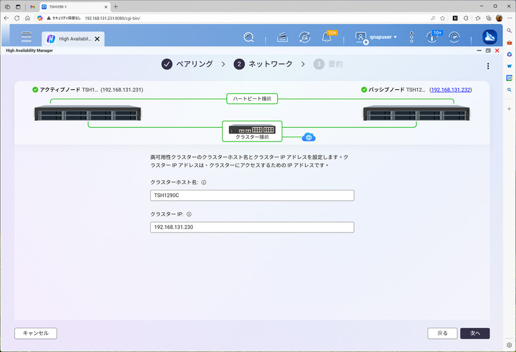Screen dimensions: 516x352
Task: Open the QTS more options dots icon
Action: (x=412, y=37)
